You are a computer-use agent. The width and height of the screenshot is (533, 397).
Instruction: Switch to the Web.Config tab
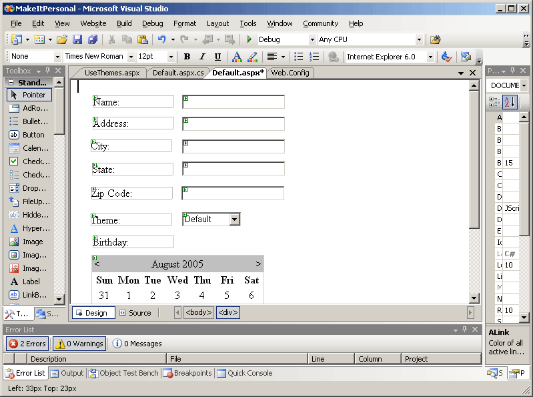click(290, 73)
